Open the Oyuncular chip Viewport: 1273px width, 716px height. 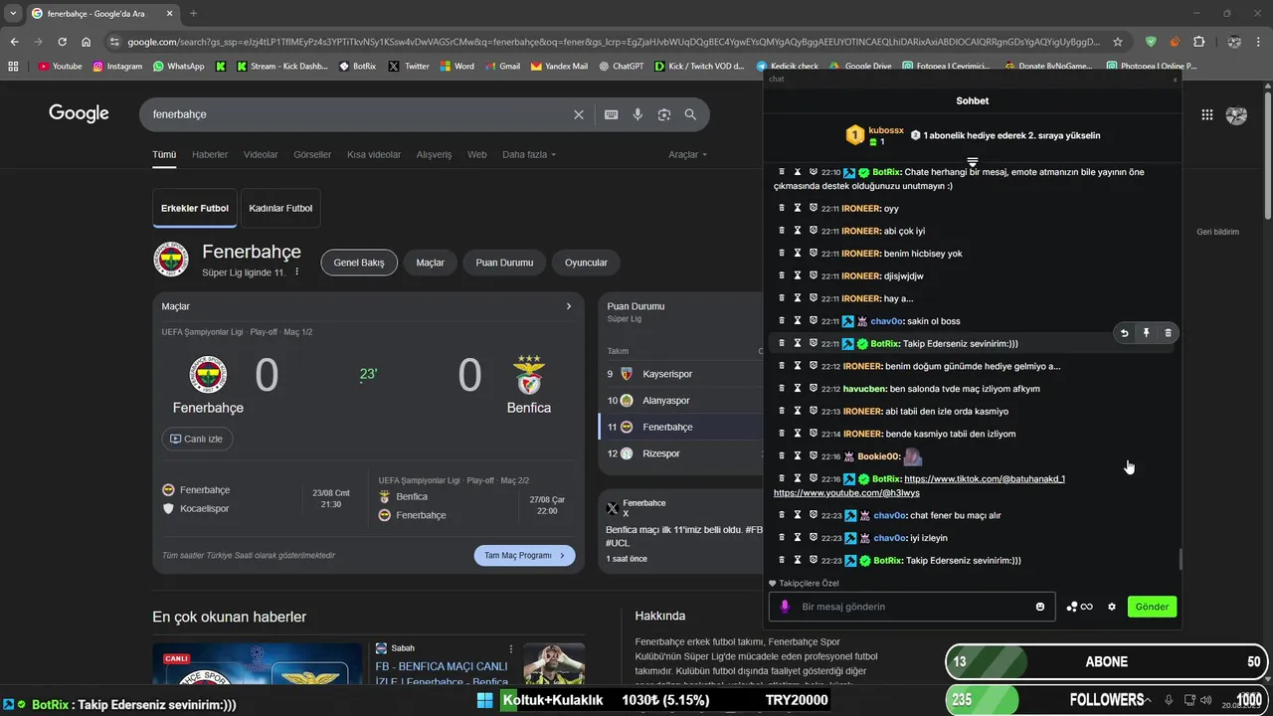586,263
